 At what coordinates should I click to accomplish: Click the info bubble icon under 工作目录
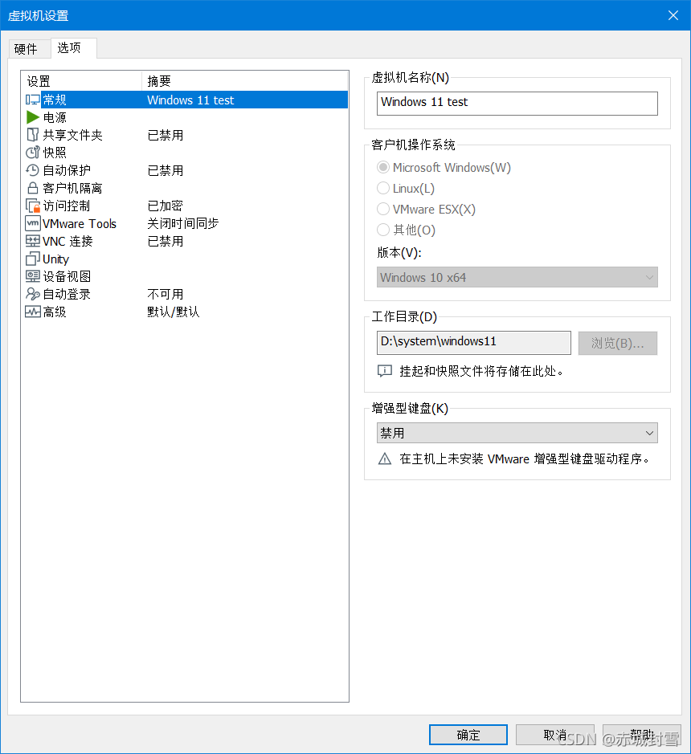click(385, 371)
